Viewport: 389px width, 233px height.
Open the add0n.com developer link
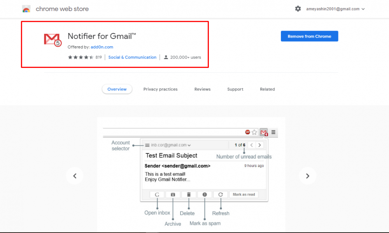[x=102, y=47]
